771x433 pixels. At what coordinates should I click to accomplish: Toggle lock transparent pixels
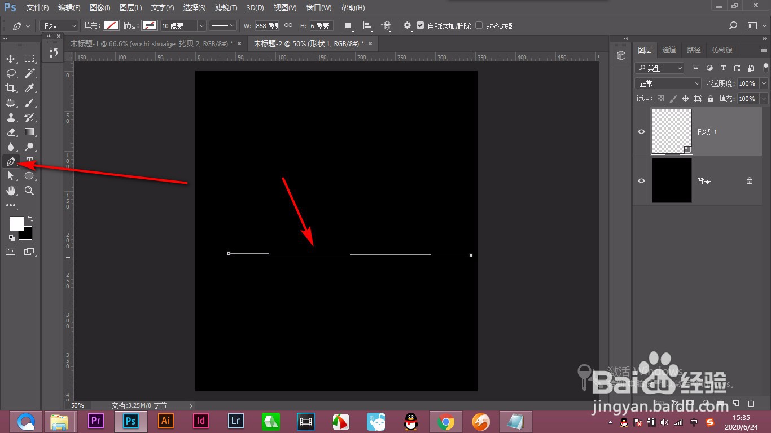coord(660,98)
